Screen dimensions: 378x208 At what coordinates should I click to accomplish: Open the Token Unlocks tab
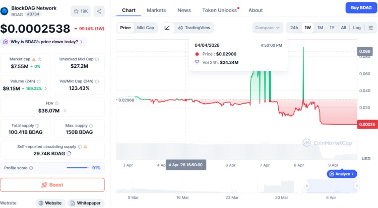click(x=220, y=10)
